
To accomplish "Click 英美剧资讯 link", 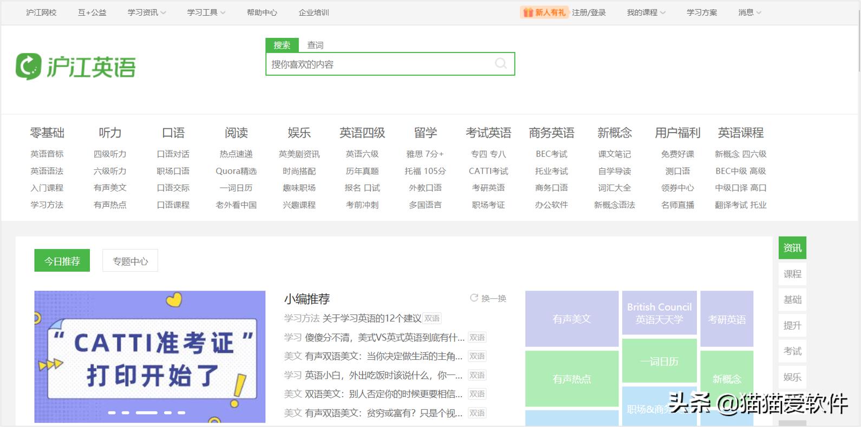I will click(299, 154).
